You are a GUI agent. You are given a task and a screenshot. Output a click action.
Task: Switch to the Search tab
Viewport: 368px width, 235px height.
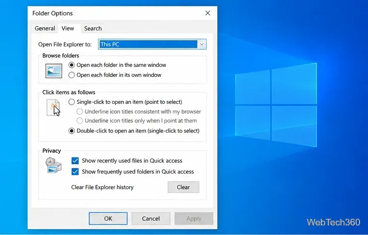point(93,29)
